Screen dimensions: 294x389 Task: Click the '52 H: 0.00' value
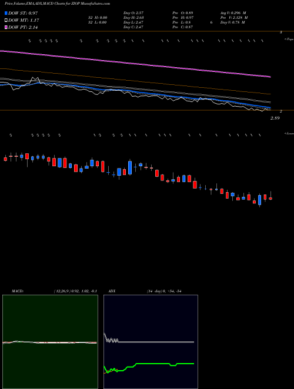tap(97, 18)
